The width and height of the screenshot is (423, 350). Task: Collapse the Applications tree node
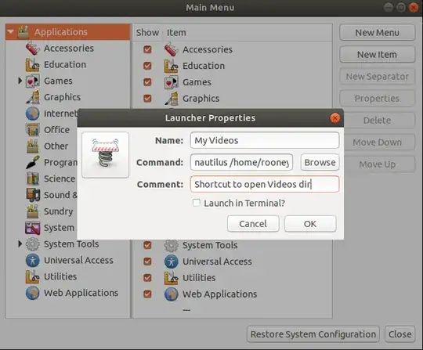pos(11,32)
